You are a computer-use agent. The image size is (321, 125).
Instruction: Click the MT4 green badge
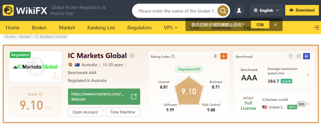tap(292, 107)
